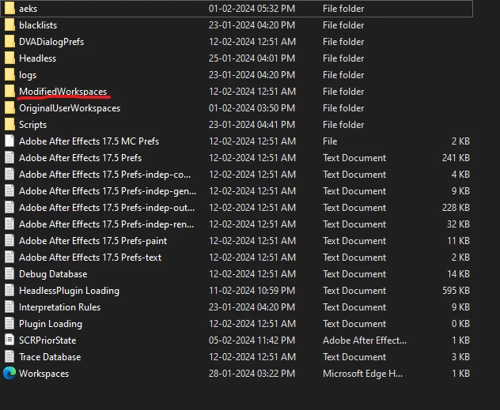500x410 pixels.
Task: Select Adobe After Effects 17.5 MC Prefs name
Action: [x=89, y=141]
